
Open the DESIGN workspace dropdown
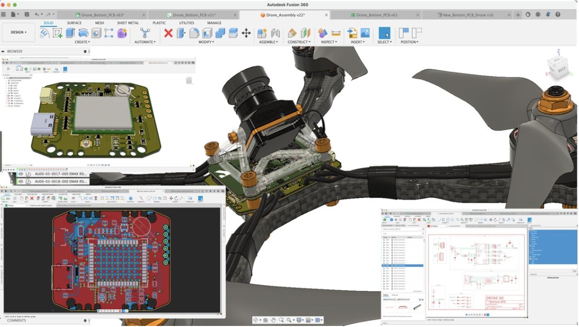click(18, 32)
